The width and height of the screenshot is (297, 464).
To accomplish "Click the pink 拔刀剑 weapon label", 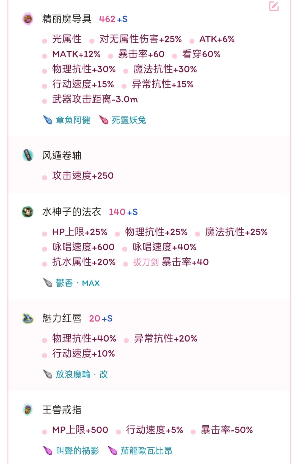I will coord(146,262).
